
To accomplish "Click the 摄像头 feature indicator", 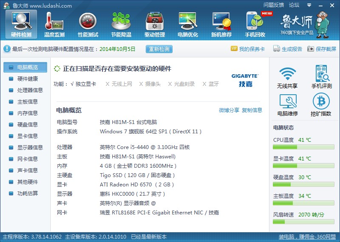I will (x=150, y=84).
